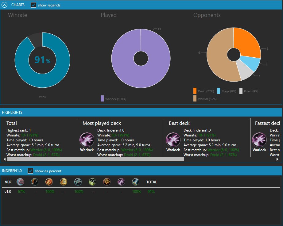Click the VER. column header
283x226 pixels.
click(x=9, y=182)
